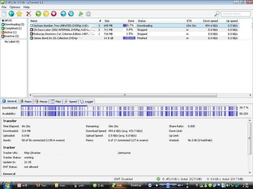Select the Downloading (3) category
Screen dimensions: 253x189
point(13,25)
